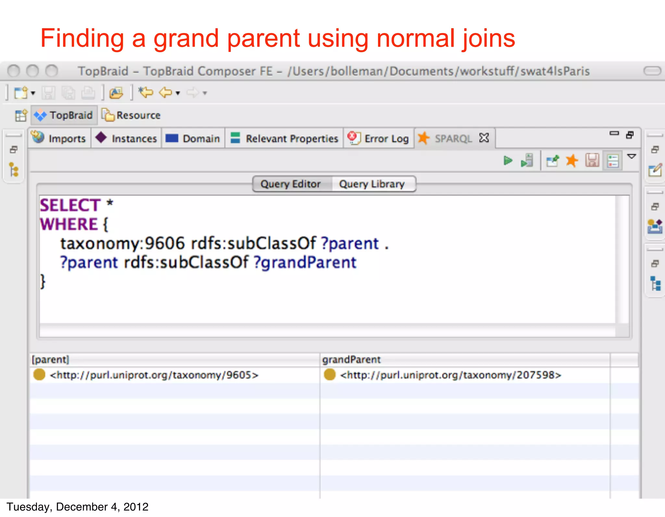Viewport: 665px width, 517px height.
Task: Click the open resource folder icon
Action: pos(116,93)
